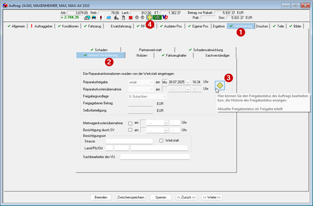
Task: Switch to the Ergebnis tab
Action: coord(219,26)
